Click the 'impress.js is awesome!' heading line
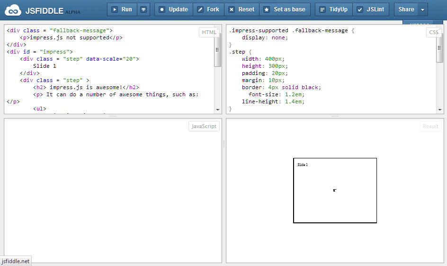Image resolution: width=447 pixels, height=266 pixels. [86, 87]
